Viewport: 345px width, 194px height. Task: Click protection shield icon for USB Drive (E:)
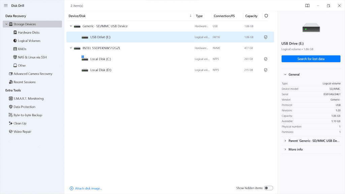[265, 37]
